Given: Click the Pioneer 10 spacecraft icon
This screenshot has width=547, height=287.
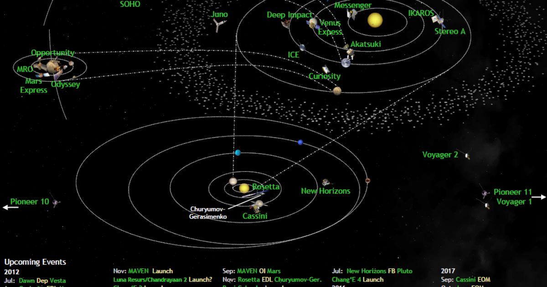Looking at the screenshot, I should point(55,202).
